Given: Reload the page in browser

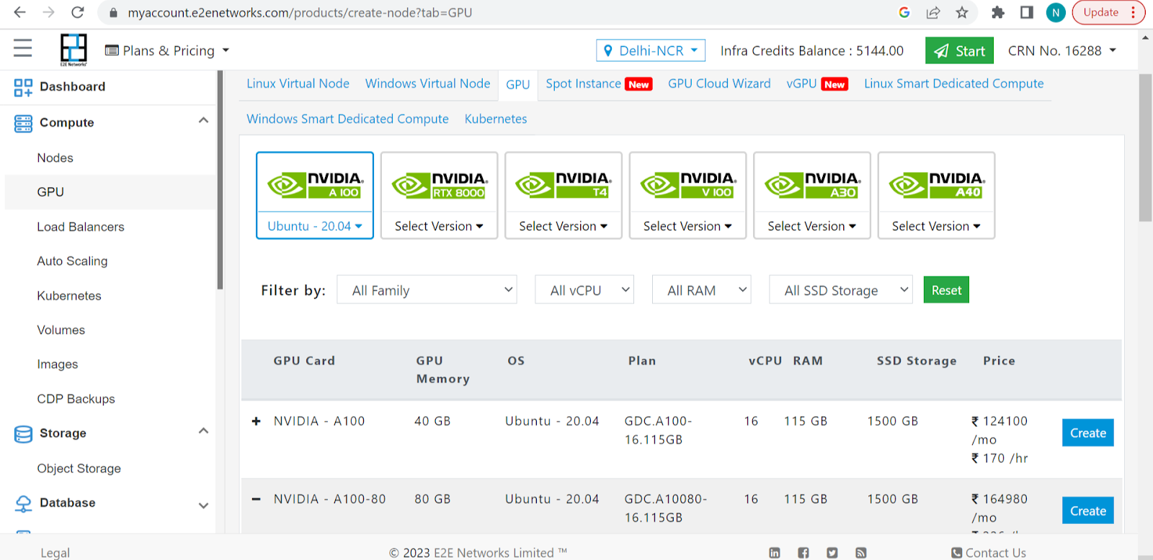Looking at the screenshot, I should pos(78,12).
